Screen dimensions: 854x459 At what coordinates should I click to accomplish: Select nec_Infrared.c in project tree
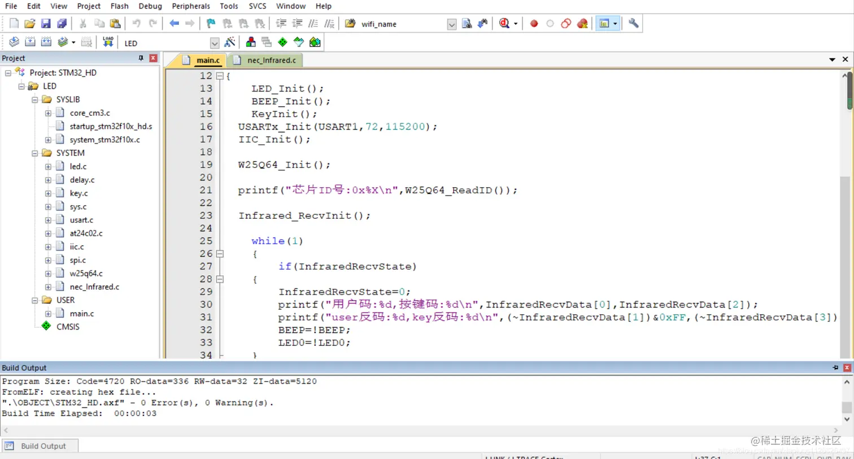tap(94, 287)
